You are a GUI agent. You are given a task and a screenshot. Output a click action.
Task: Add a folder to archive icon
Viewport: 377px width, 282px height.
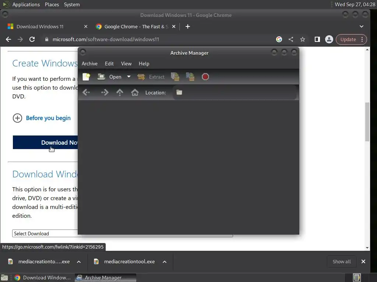tap(190, 77)
